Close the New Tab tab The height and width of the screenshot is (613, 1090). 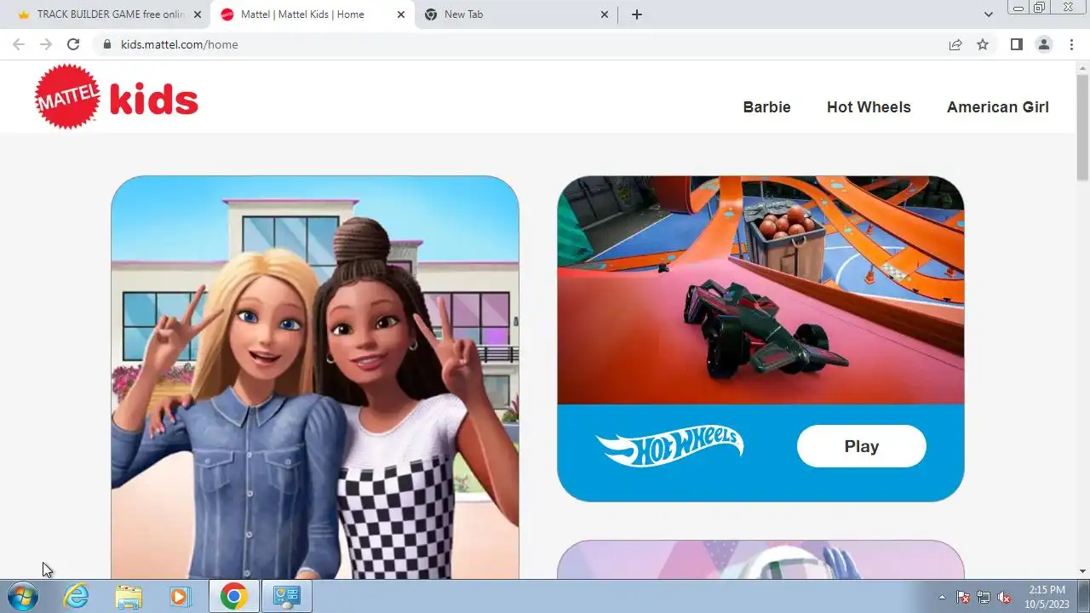click(605, 14)
